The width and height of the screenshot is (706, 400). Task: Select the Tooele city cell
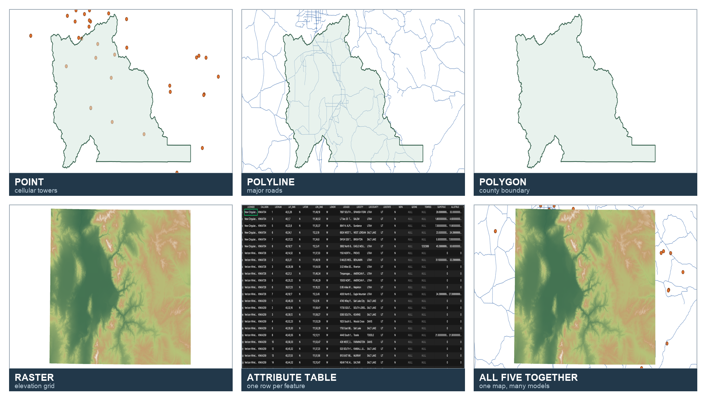coord(356,335)
